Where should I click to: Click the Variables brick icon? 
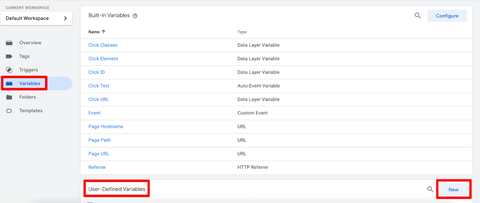click(9, 83)
